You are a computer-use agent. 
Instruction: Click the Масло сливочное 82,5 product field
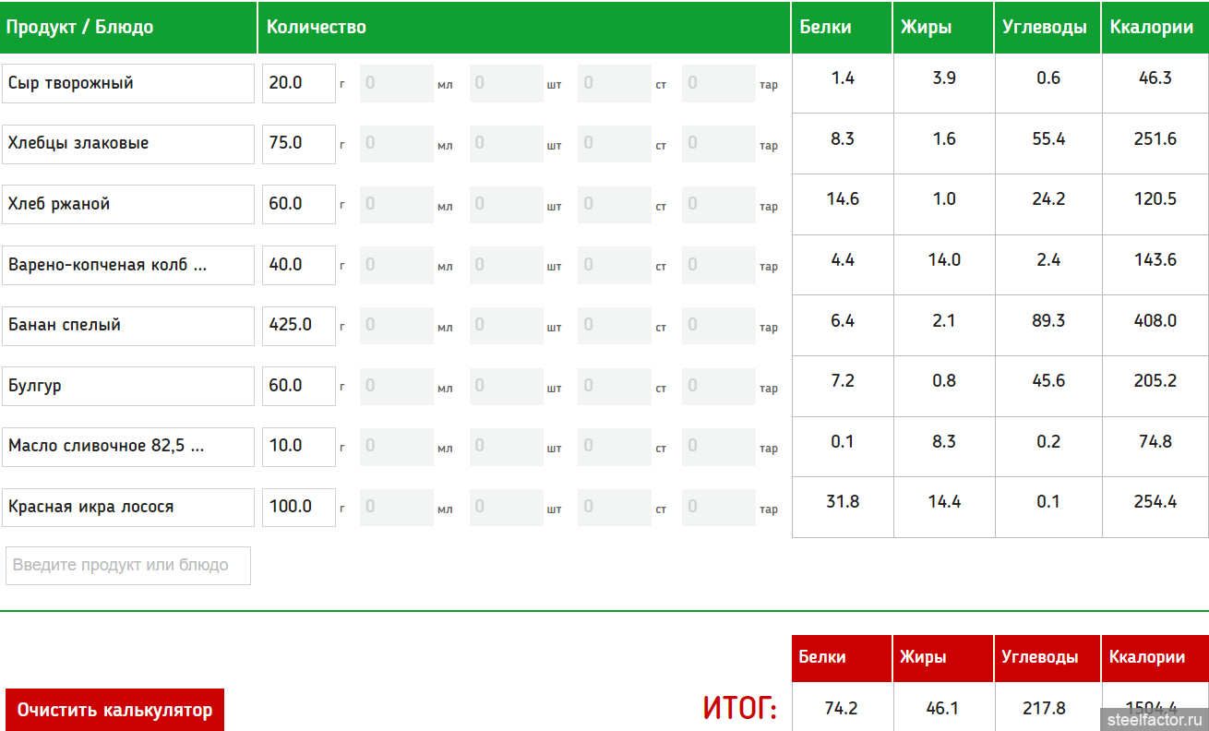click(x=128, y=447)
